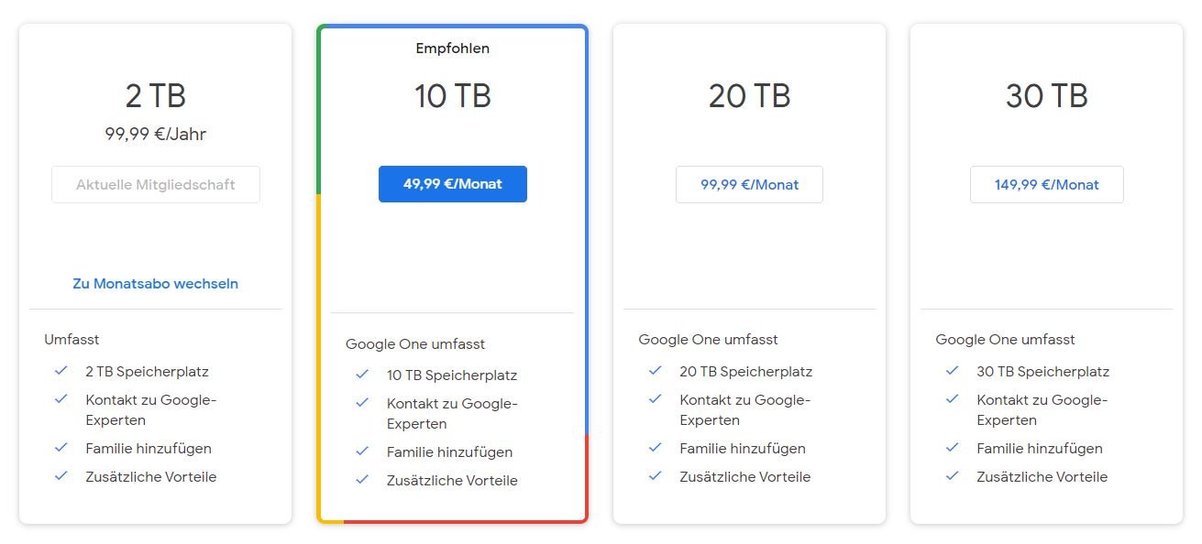Click checkmark beside 20 TB Speicherplatz
This screenshot has width=1202, height=544.
tap(655, 371)
